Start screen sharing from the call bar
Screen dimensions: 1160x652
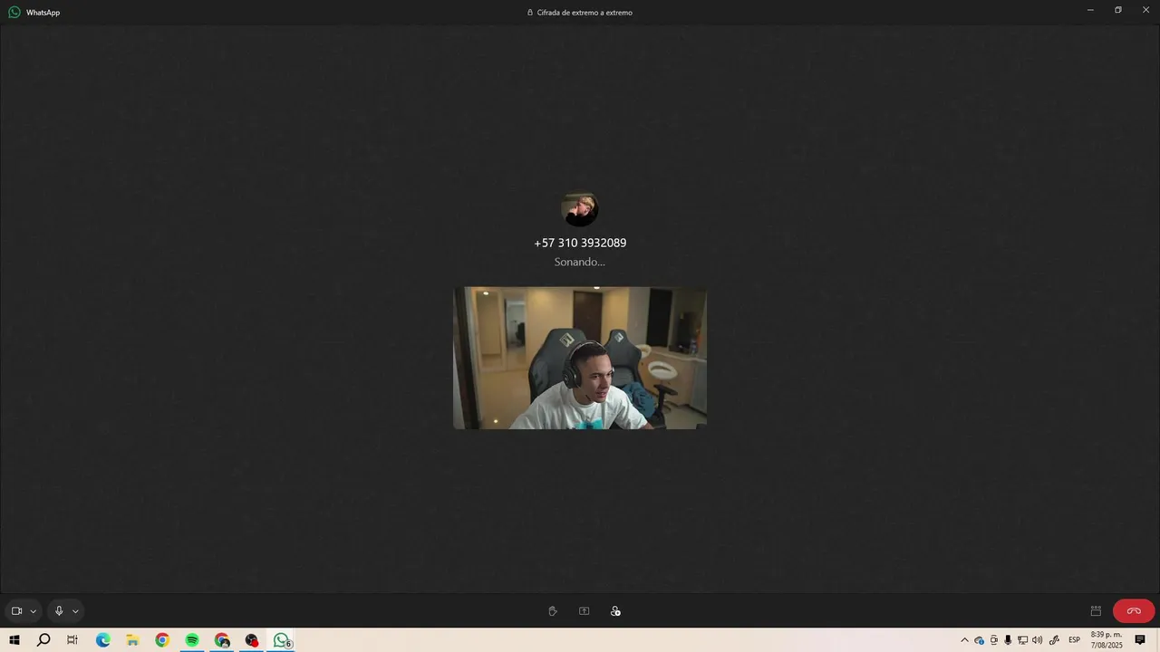tap(585, 611)
